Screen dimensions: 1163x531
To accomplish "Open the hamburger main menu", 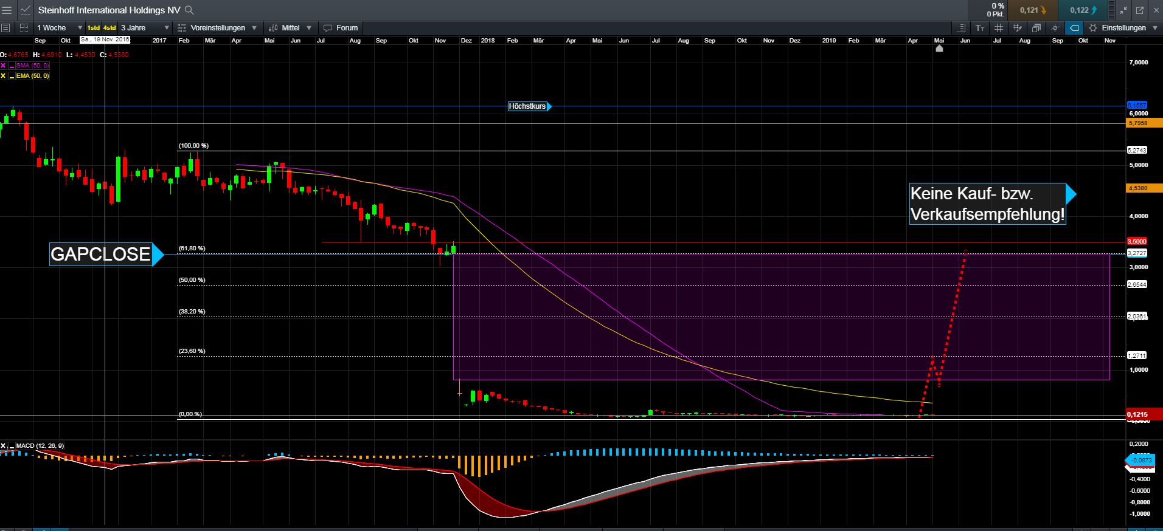I will pos(7,10).
